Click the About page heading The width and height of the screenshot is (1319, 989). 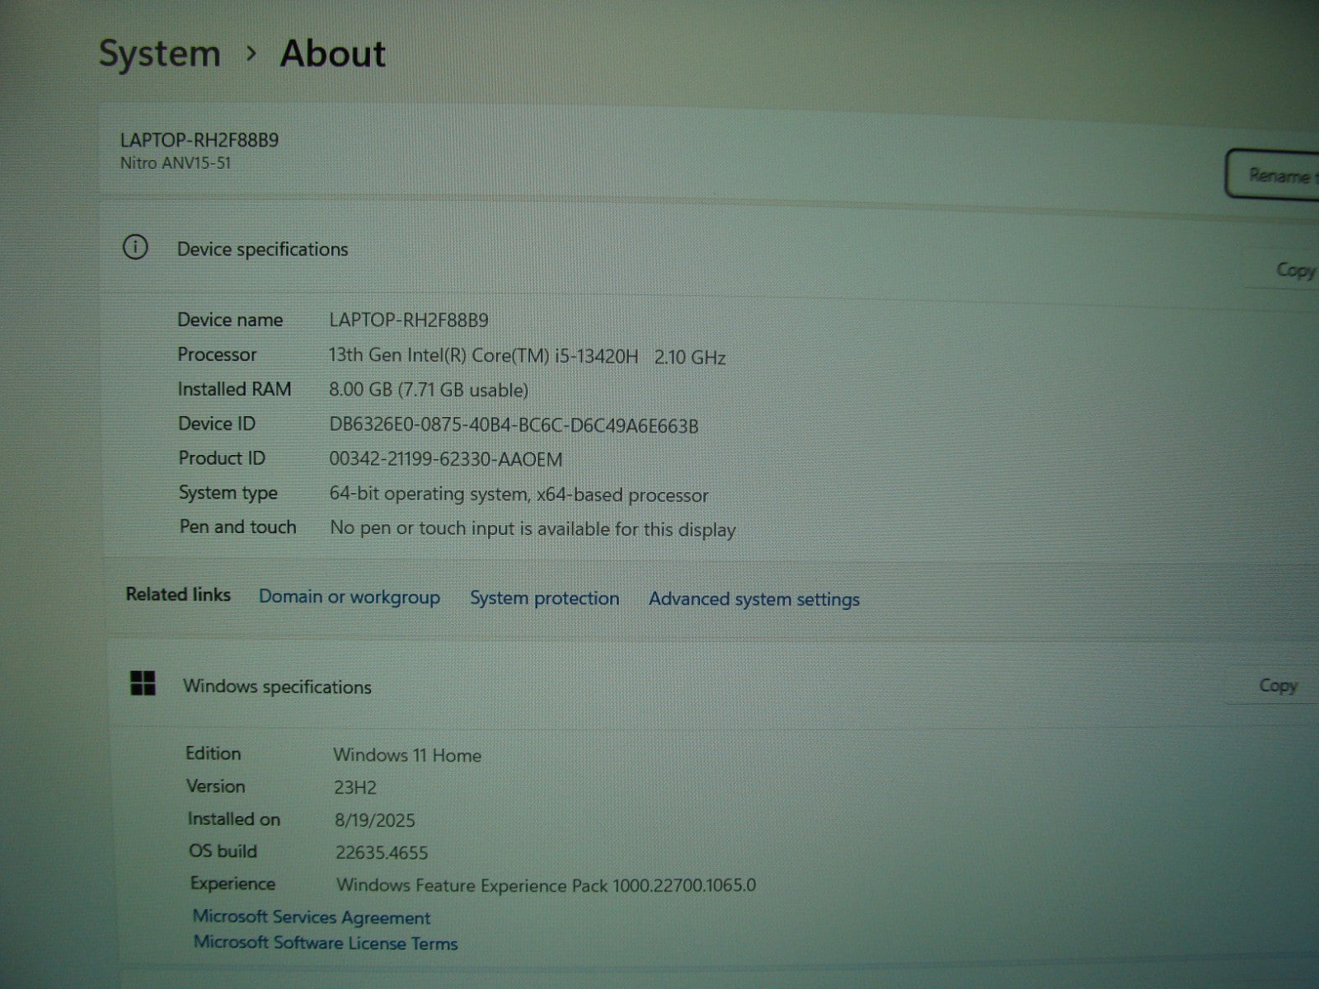332,54
